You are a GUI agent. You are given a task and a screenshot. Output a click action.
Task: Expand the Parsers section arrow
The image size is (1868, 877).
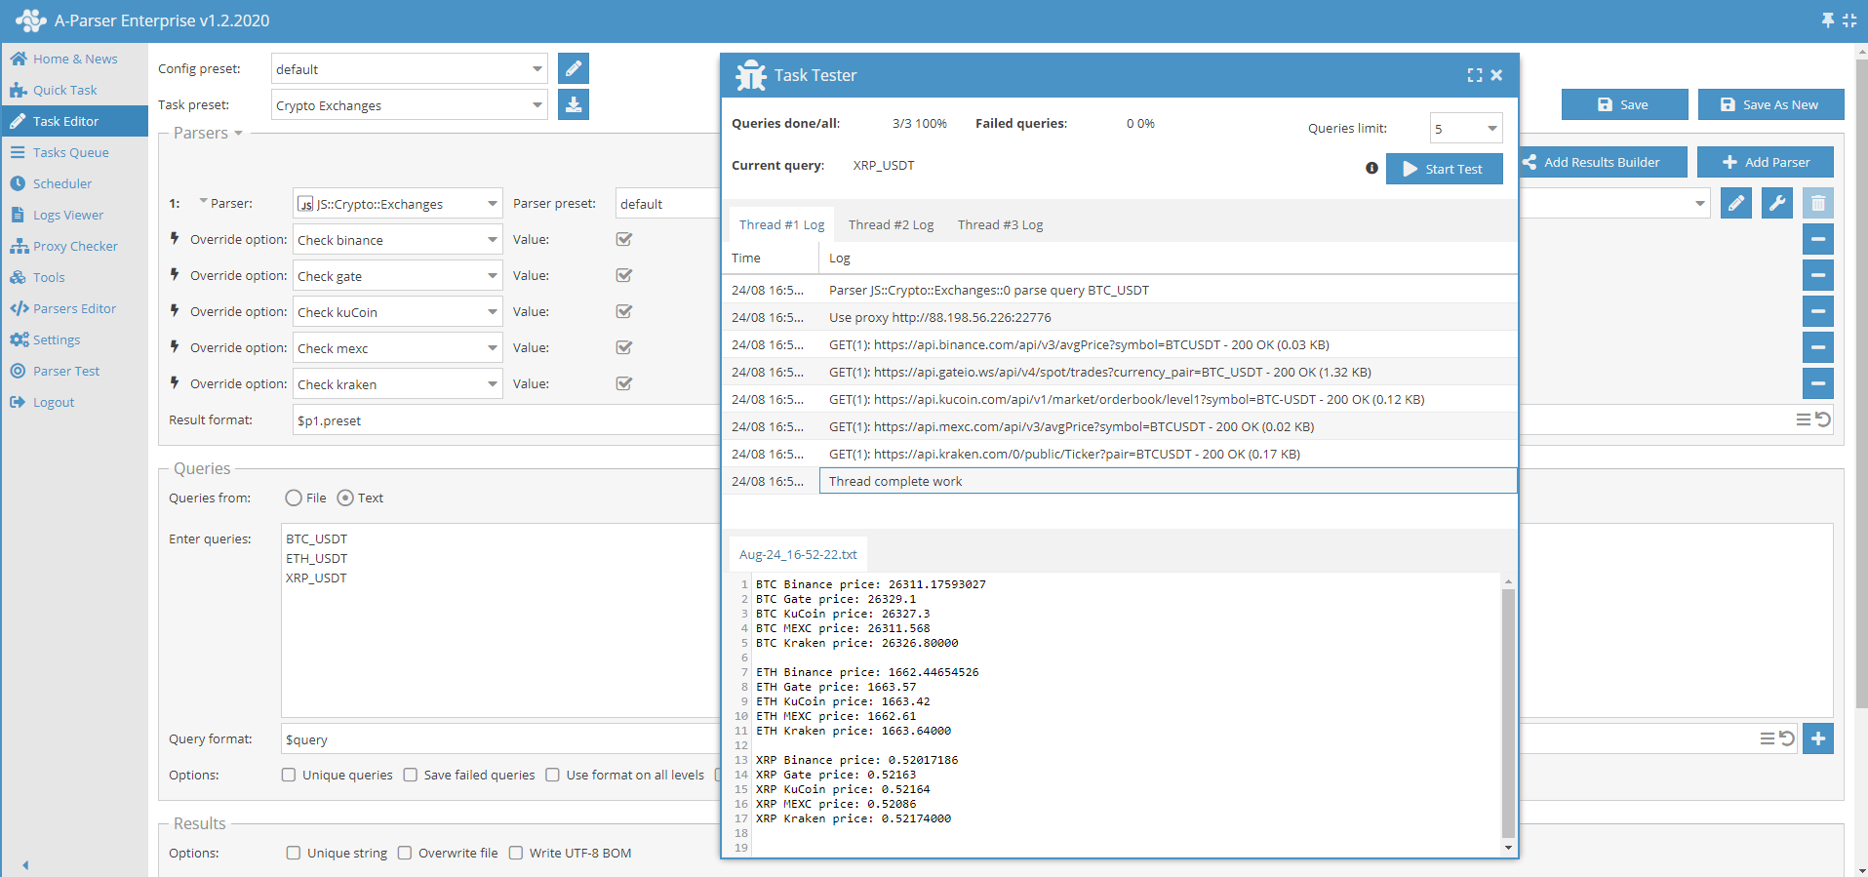click(x=238, y=134)
